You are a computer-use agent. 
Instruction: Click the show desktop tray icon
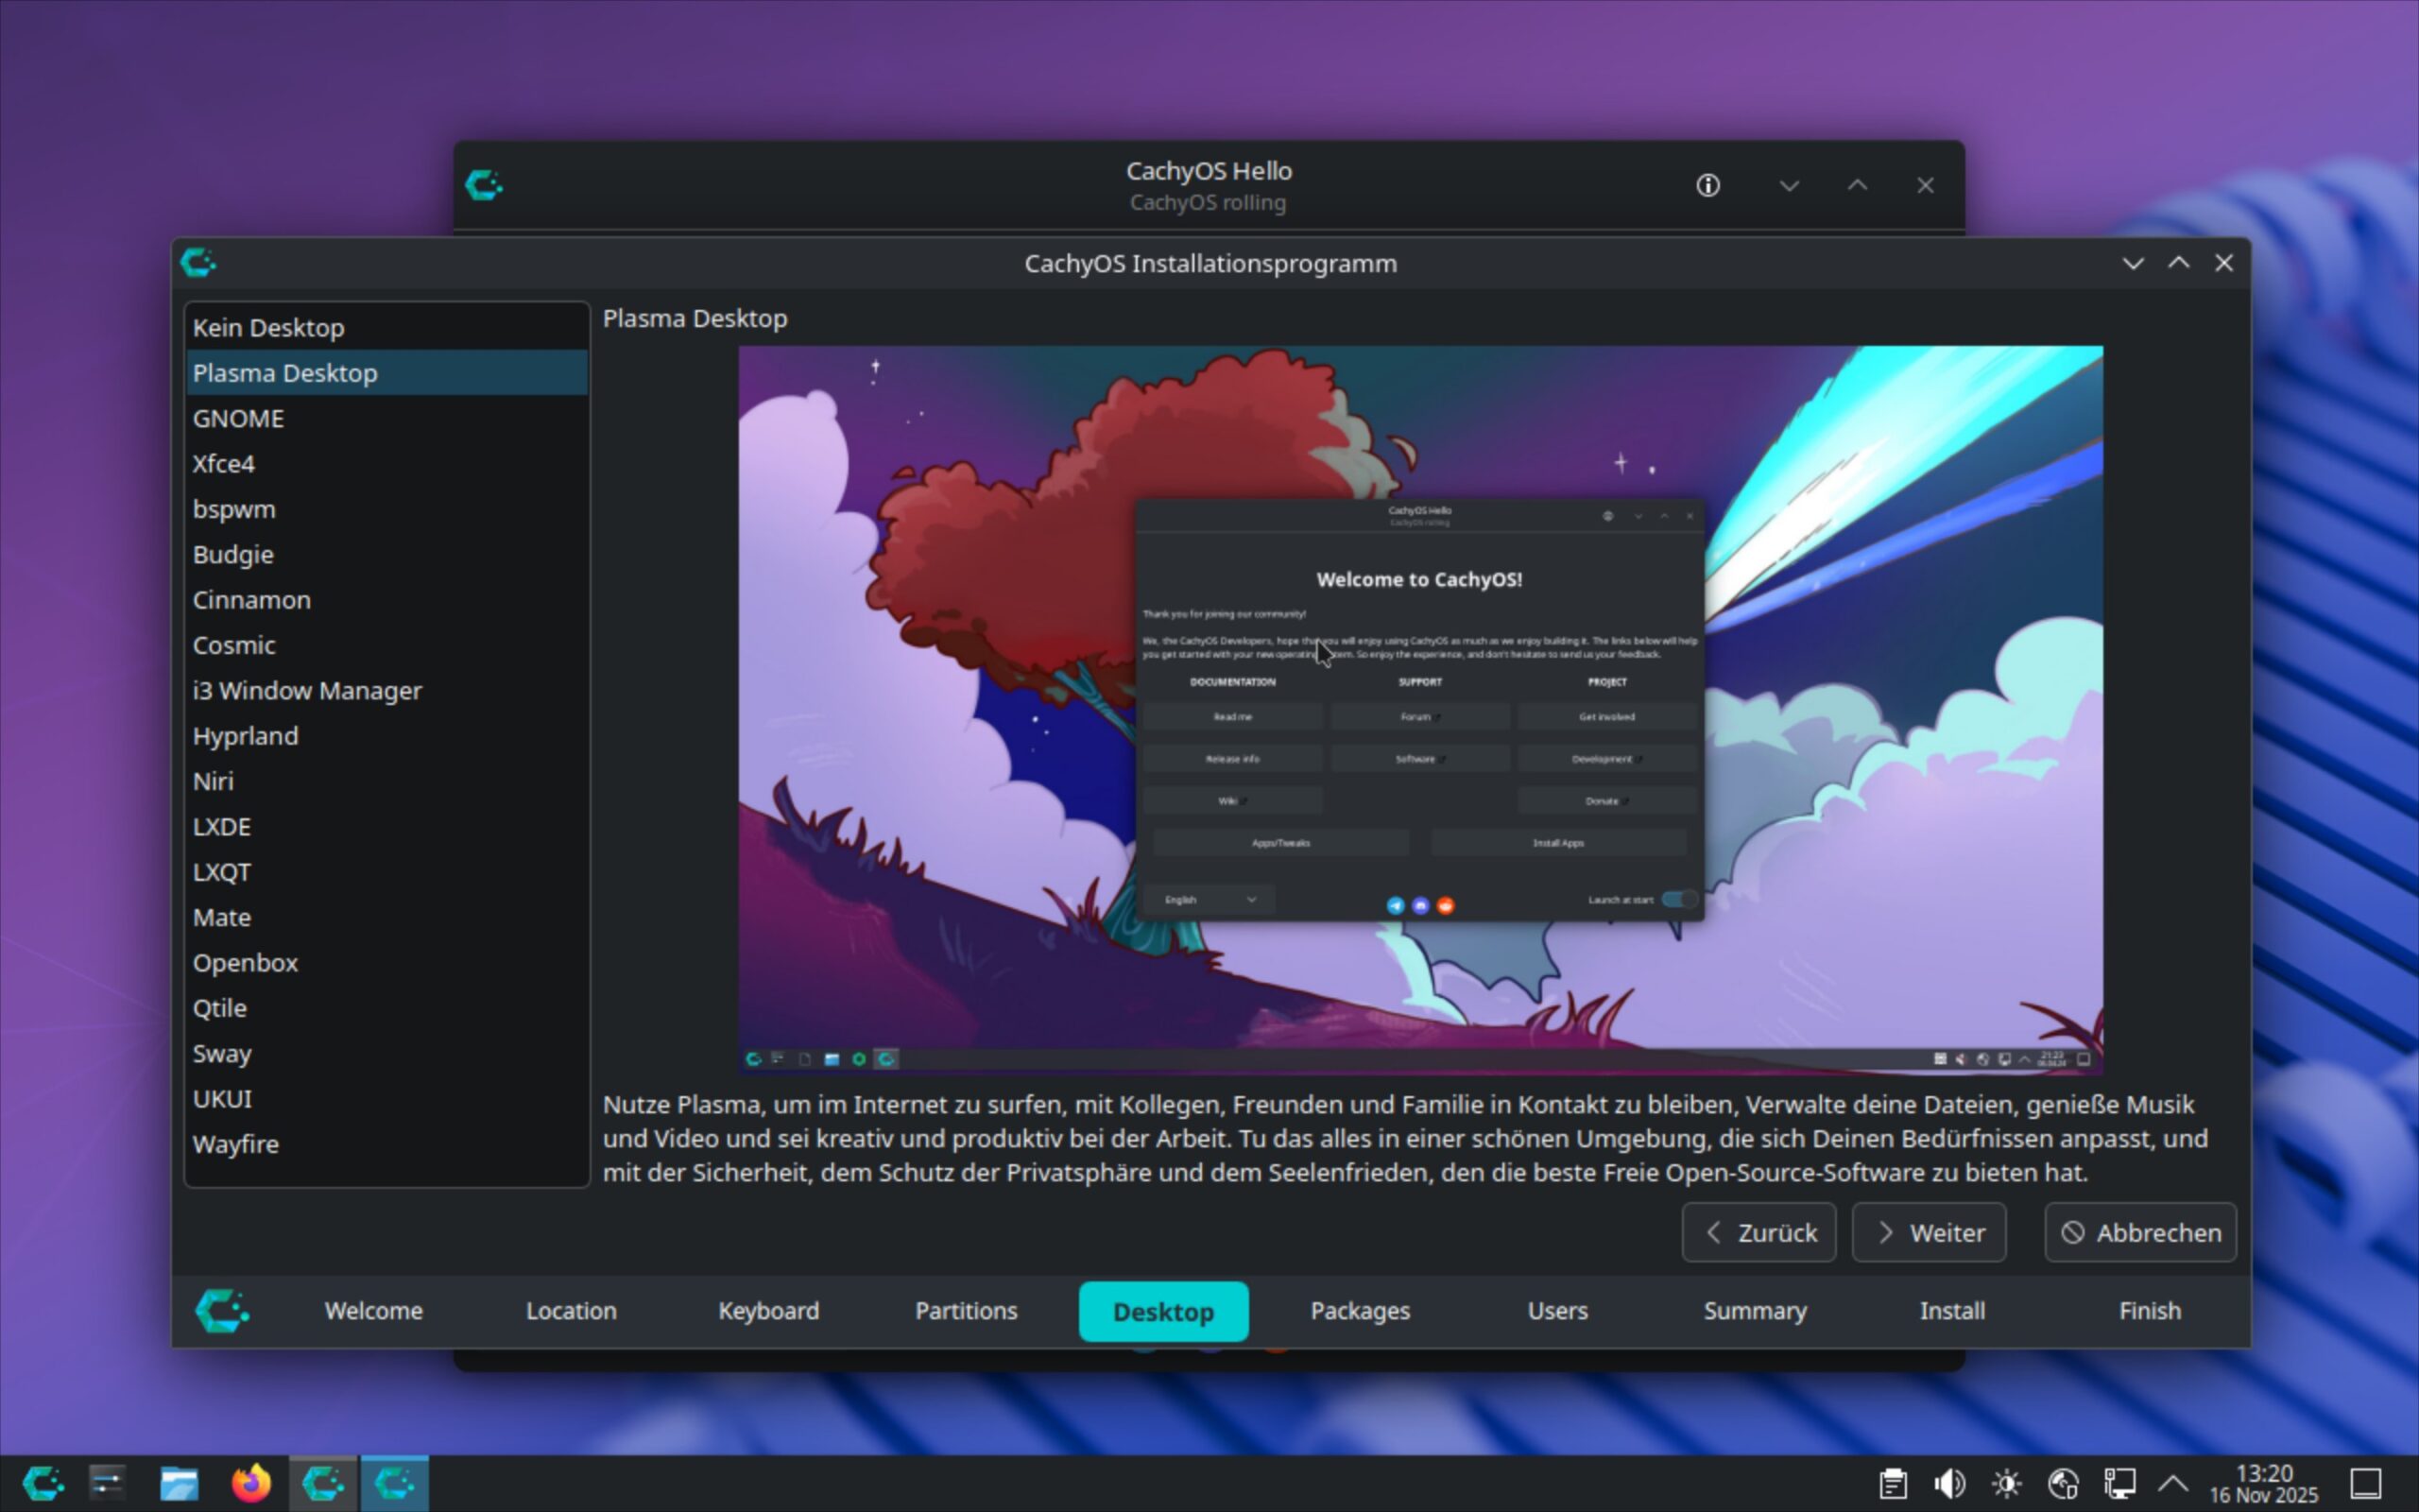pos(2365,1483)
